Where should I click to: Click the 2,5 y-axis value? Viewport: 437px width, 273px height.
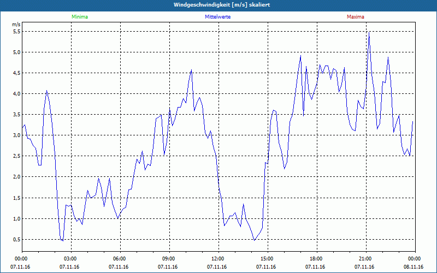pos(17,156)
